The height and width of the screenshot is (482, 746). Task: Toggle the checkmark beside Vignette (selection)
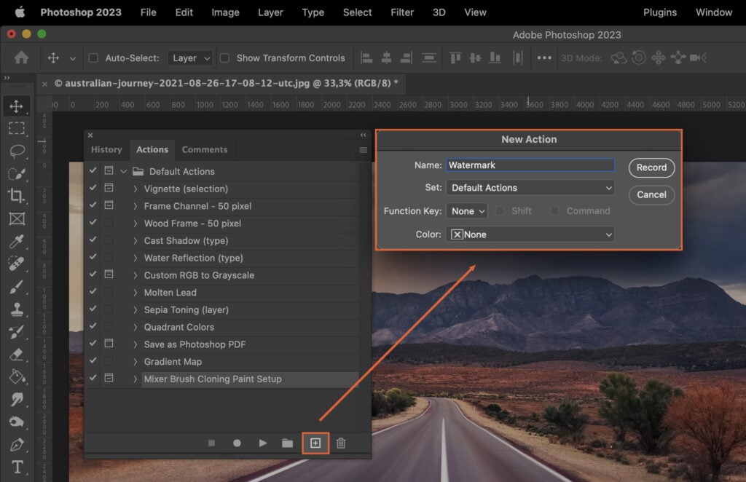pyautogui.click(x=92, y=189)
